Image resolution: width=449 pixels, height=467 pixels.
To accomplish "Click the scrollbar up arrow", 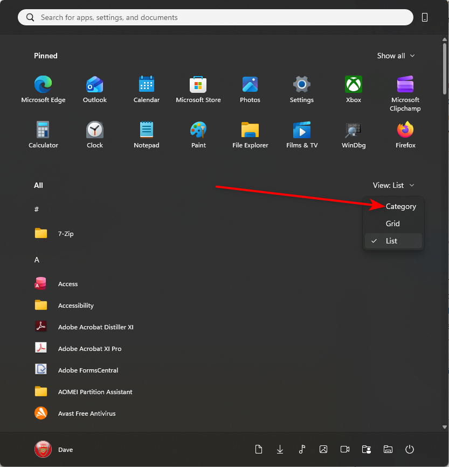I will pyautogui.click(x=445, y=39).
